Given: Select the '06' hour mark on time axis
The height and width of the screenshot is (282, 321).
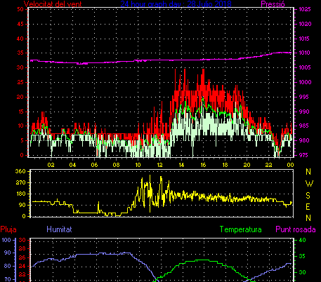Looking at the screenshot, I should 94,165.
